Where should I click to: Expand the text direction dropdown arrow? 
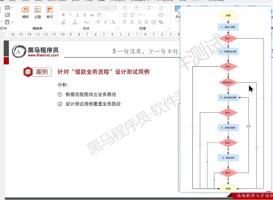pos(165,8)
